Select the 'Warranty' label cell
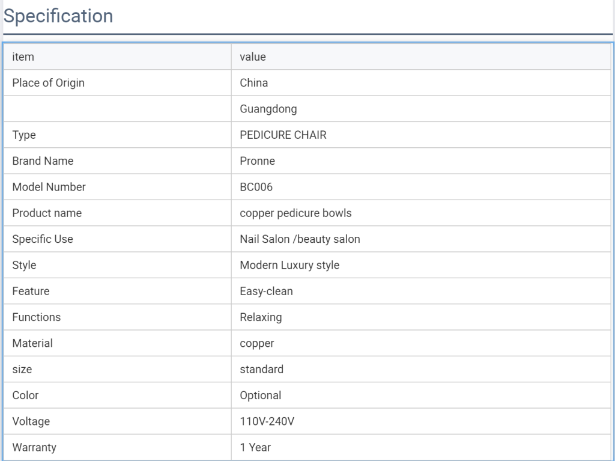The image size is (615, 461). [117, 447]
